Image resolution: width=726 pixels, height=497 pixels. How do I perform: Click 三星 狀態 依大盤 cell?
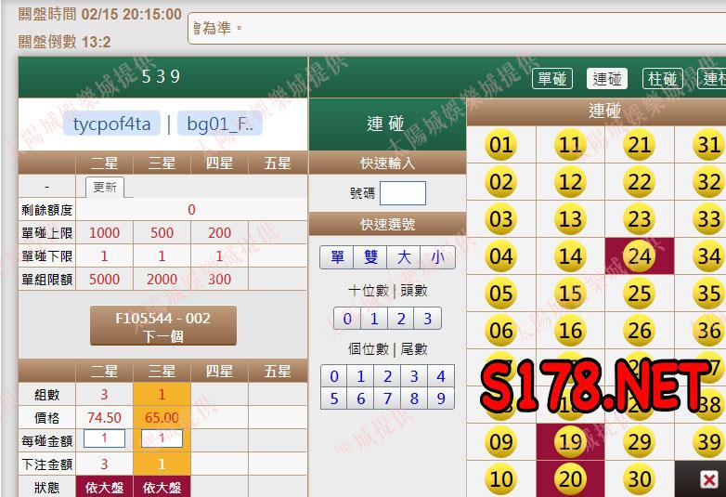pyautogui.click(x=162, y=487)
